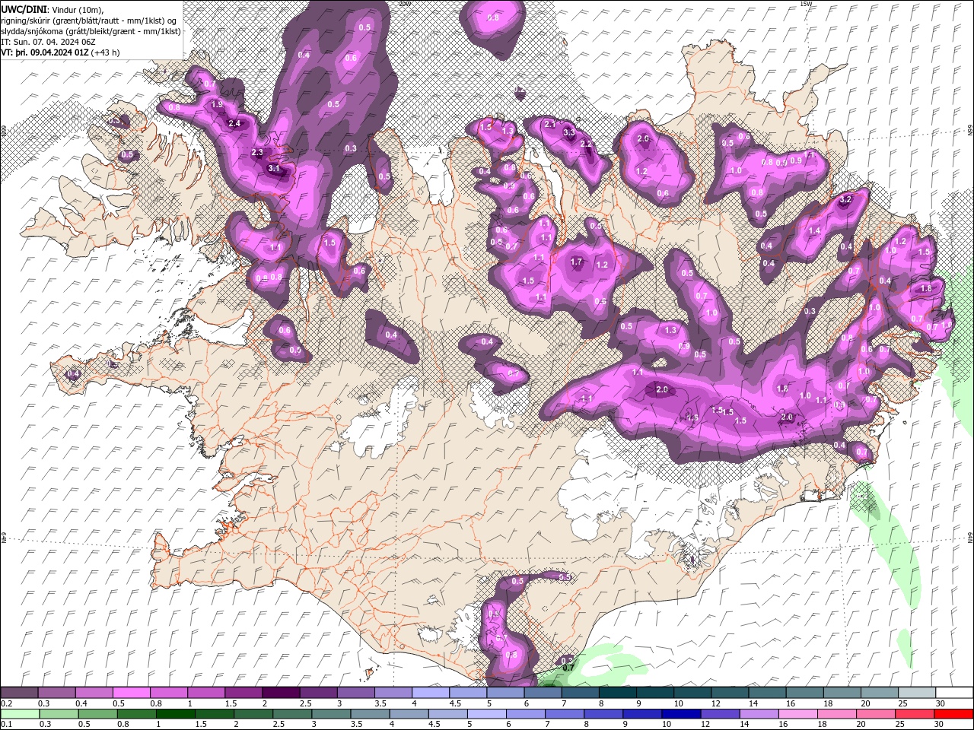Click the 20W longitude label at the top edge
Viewport: 974px width, 730px height.
coord(405,4)
